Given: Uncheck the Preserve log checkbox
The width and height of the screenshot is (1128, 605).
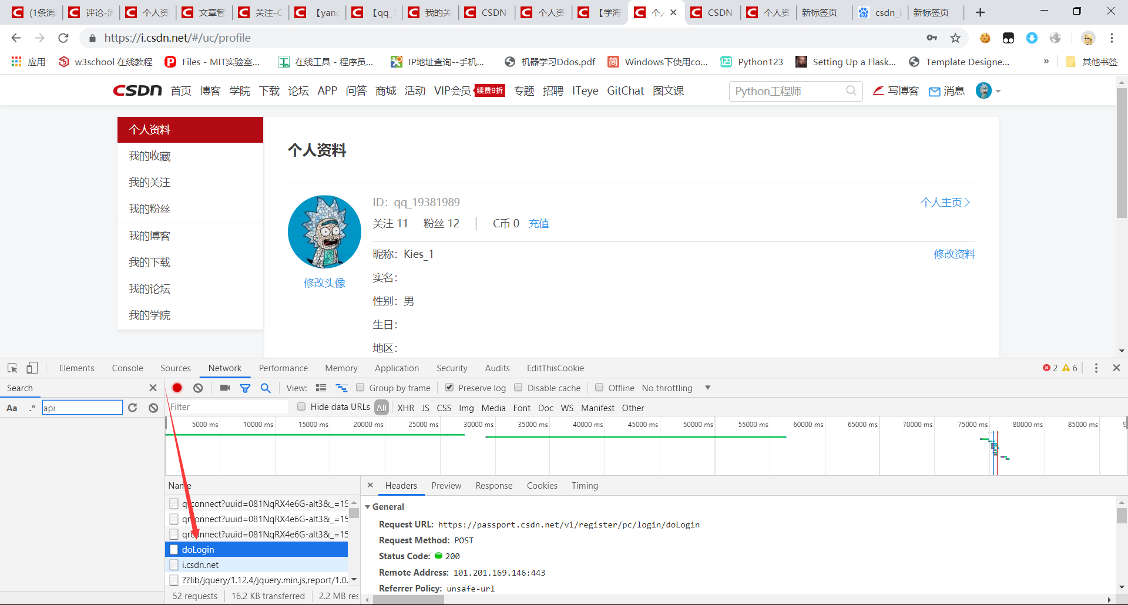Looking at the screenshot, I should [449, 388].
